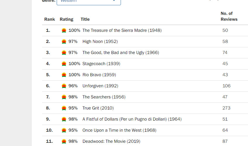Open Stagecoach (1939) title link

pos(101,64)
